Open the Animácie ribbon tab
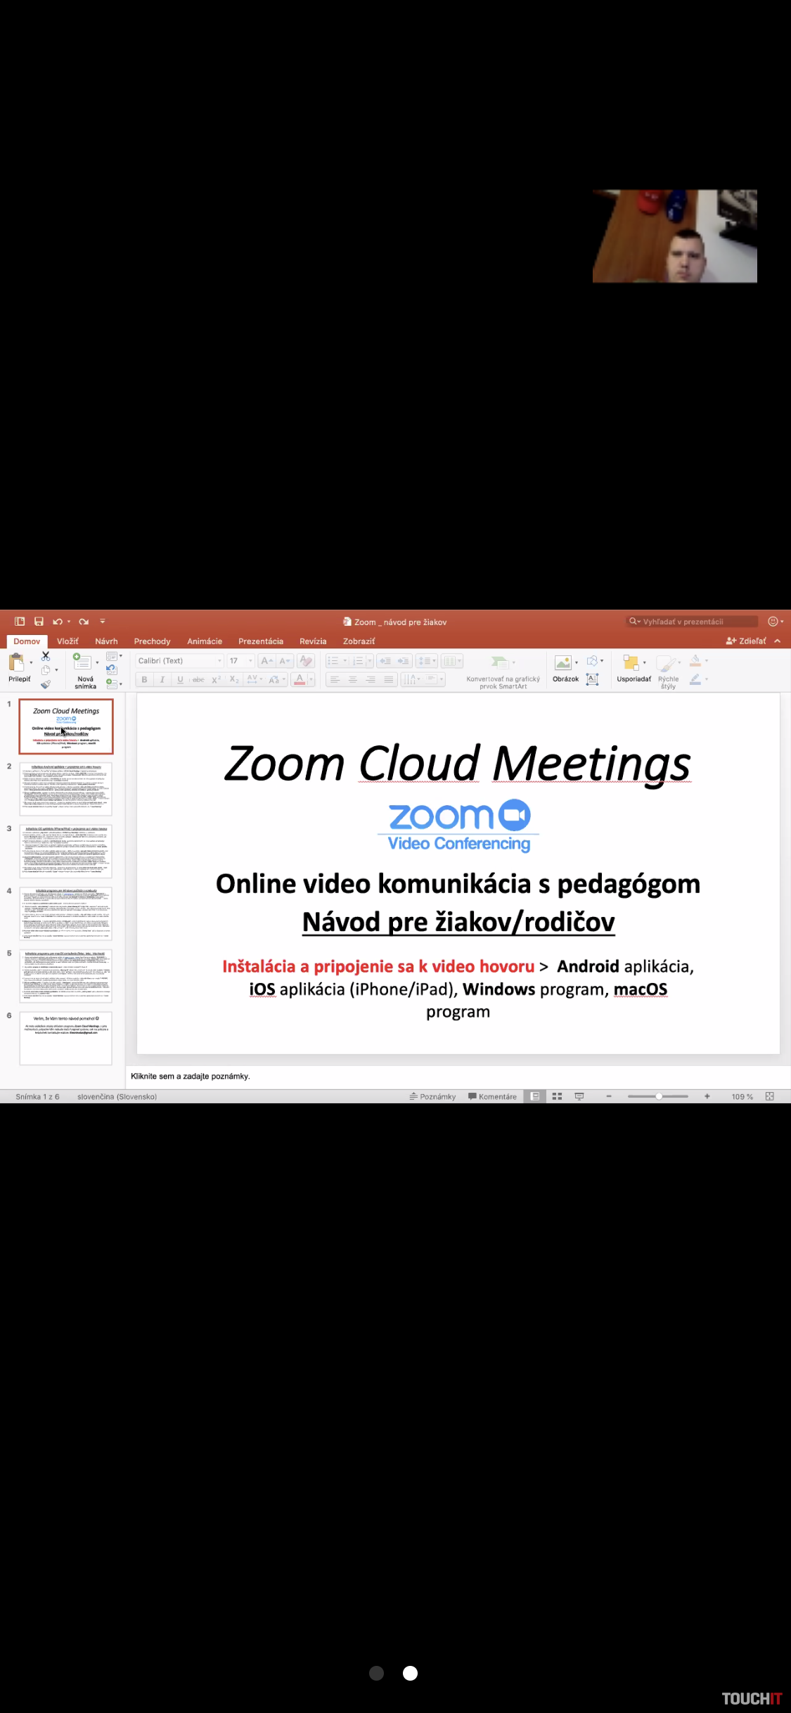Image resolution: width=791 pixels, height=1713 pixels. click(x=205, y=641)
